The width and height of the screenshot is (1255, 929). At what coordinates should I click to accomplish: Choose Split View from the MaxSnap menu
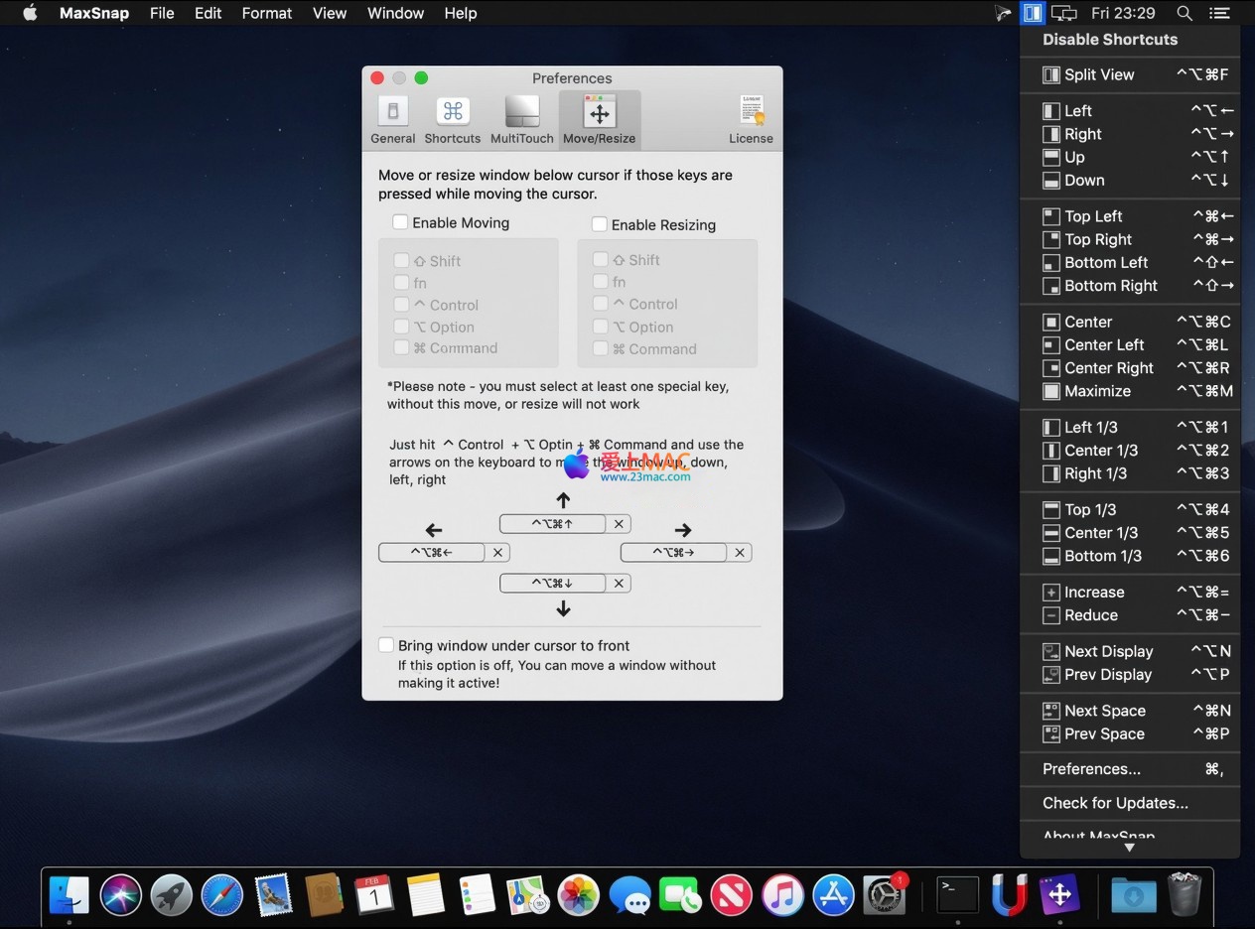pos(1098,74)
